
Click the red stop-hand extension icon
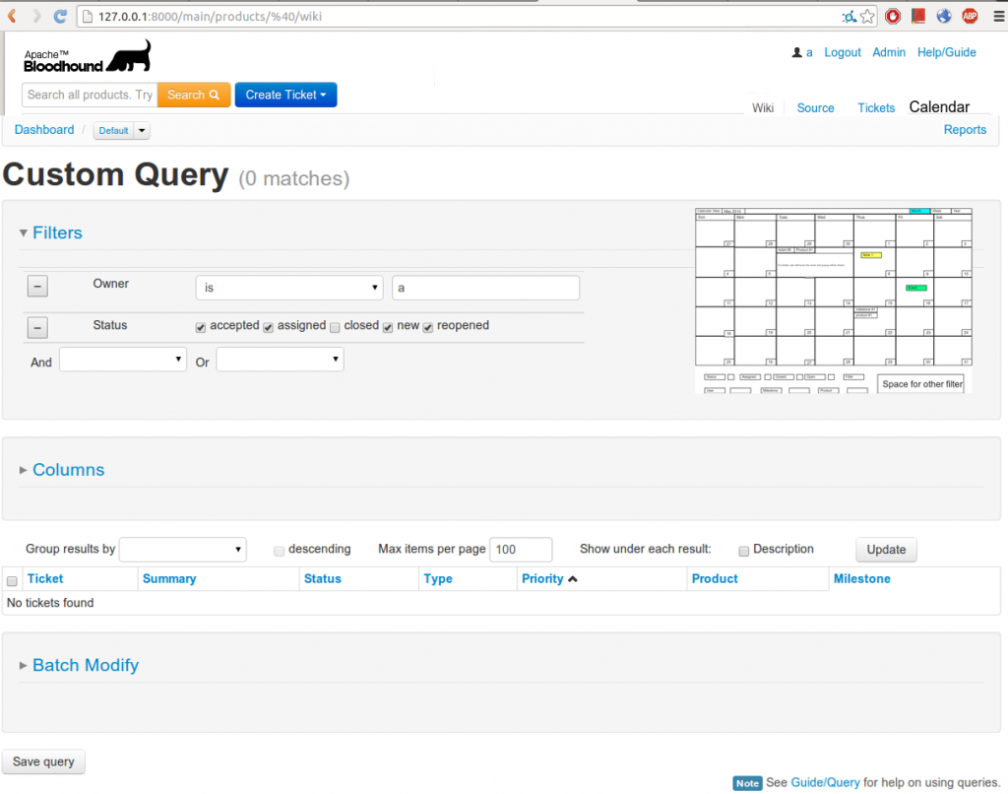[893, 16]
